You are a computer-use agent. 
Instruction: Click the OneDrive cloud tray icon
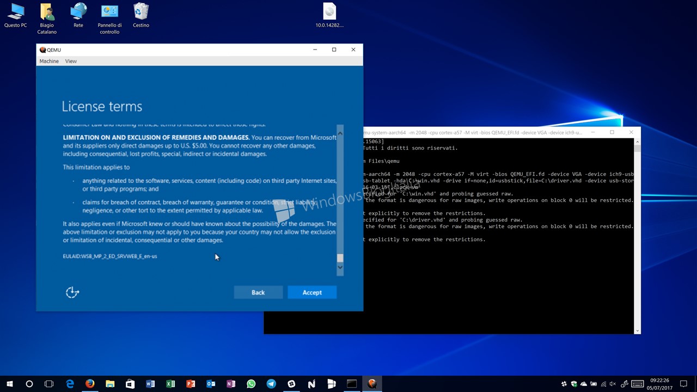coord(584,384)
